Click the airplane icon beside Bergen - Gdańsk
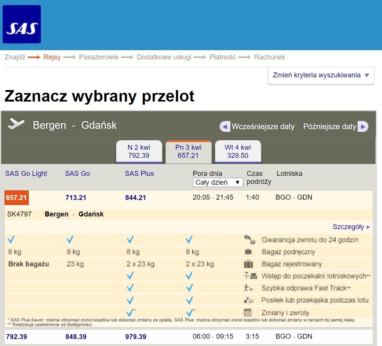The image size is (382, 346). pos(16,123)
